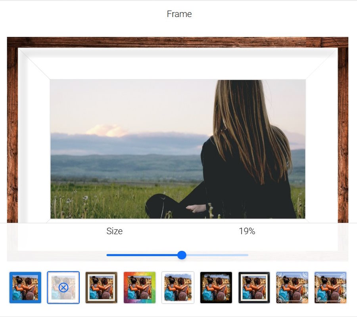Click the Size label
The height and width of the screenshot is (317, 357).
(x=114, y=231)
